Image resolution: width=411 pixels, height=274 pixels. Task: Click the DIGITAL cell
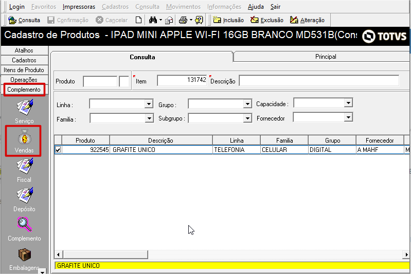[x=332, y=149]
